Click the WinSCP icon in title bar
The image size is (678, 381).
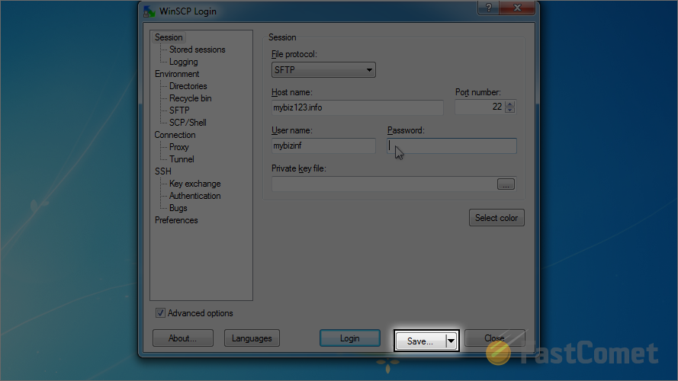click(x=149, y=11)
